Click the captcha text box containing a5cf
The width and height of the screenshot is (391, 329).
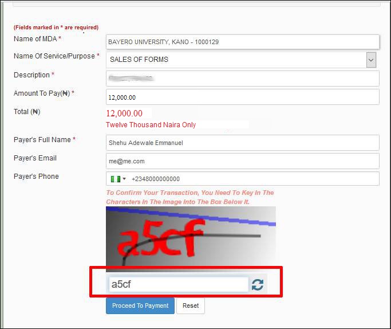coord(179,284)
